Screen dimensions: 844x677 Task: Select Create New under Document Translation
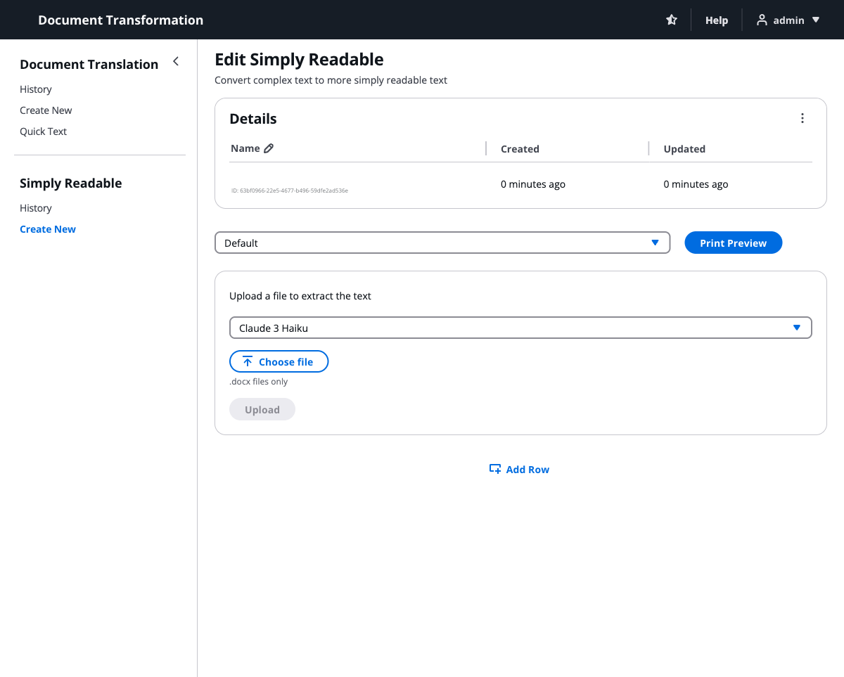tap(46, 110)
